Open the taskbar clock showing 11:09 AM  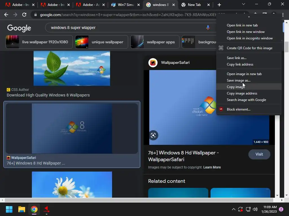click(x=269, y=209)
